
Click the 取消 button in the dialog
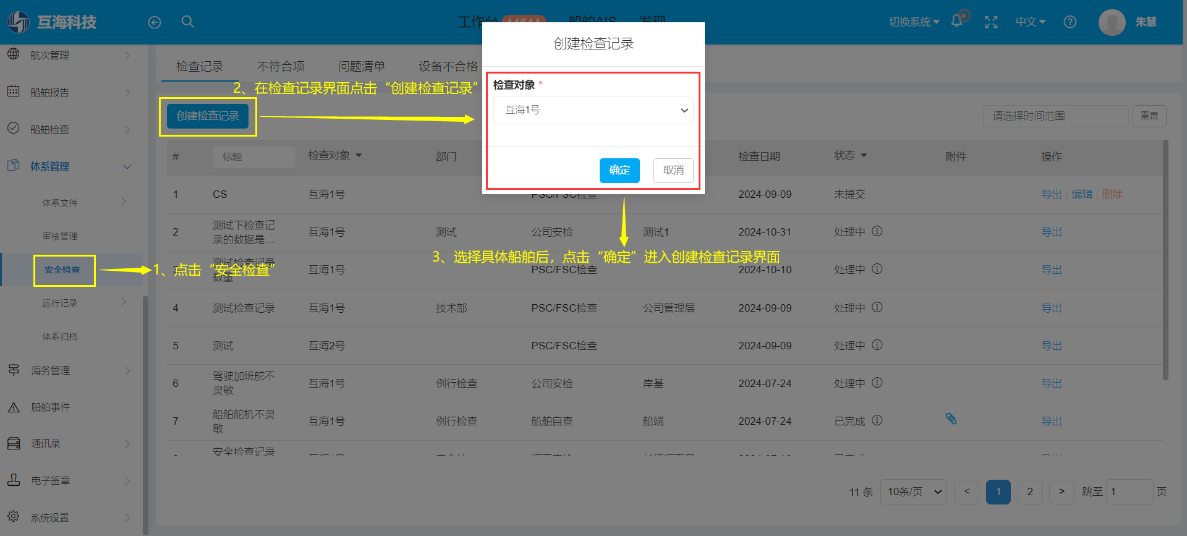(x=673, y=170)
